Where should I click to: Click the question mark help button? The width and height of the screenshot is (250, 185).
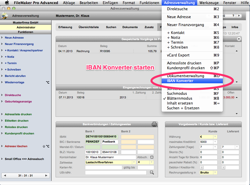pyautogui.click(x=233, y=16)
